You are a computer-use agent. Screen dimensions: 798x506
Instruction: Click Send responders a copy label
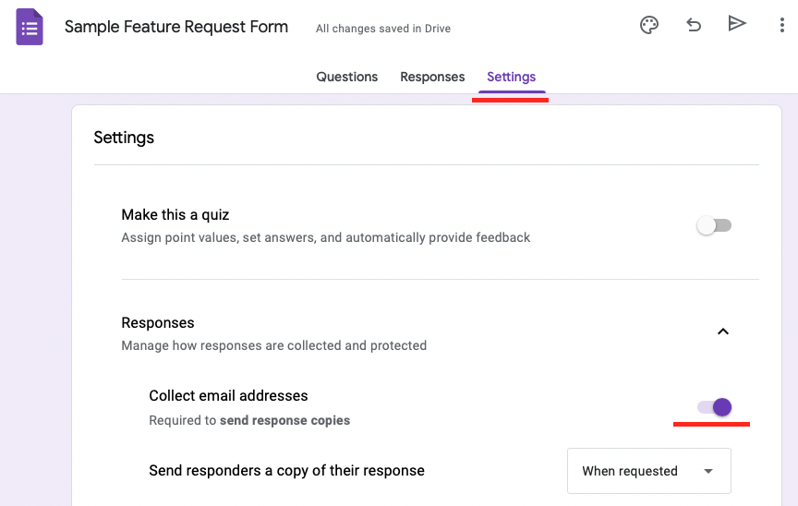click(x=286, y=471)
